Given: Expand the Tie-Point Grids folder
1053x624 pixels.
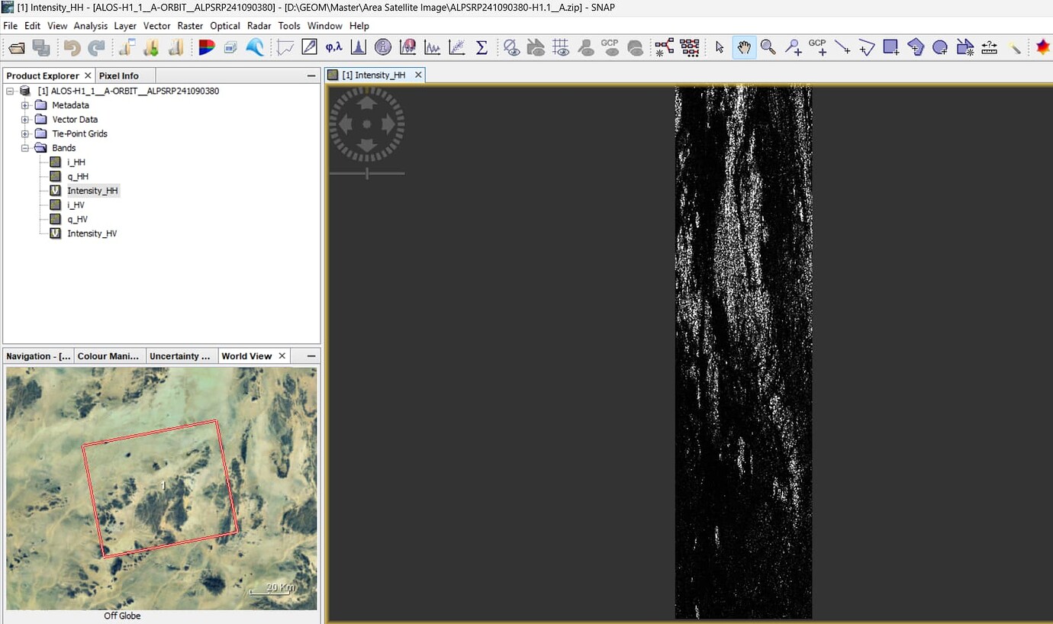Looking at the screenshot, I should click(24, 133).
